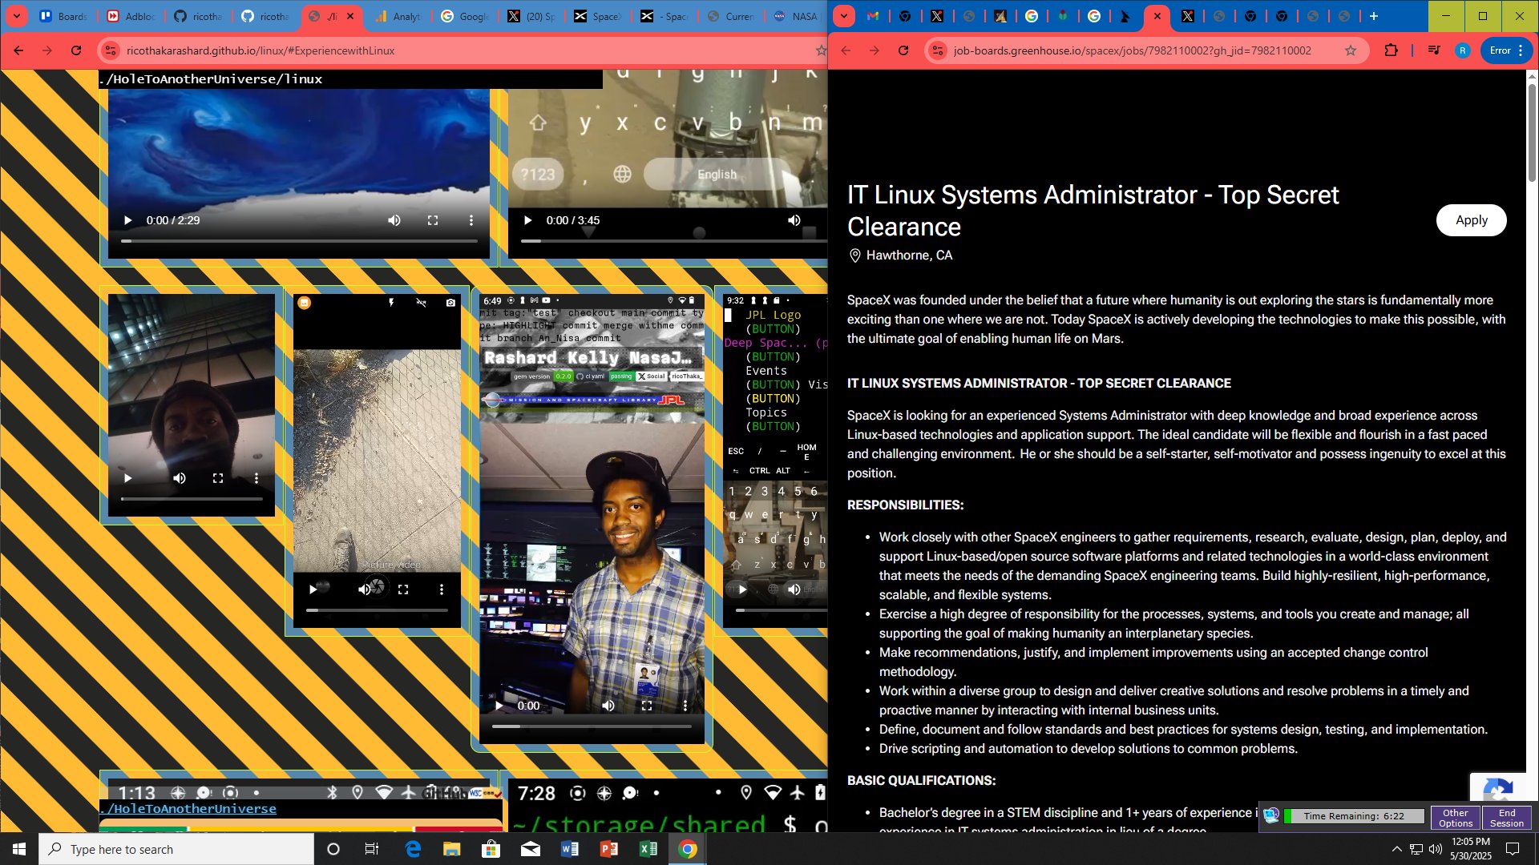
Task: Open Task View on the taskbar
Action: [371, 849]
